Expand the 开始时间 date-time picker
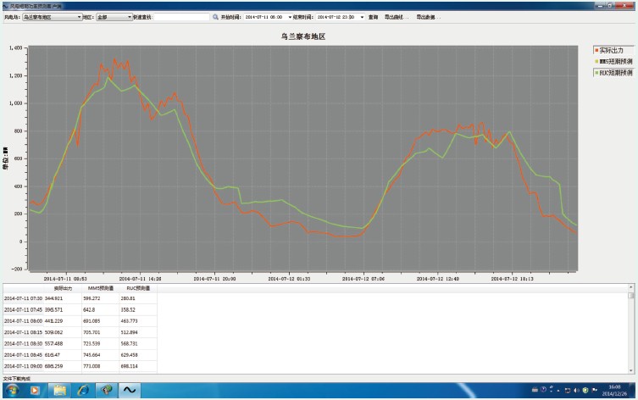 (x=290, y=17)
